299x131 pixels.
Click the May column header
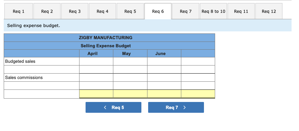click(x=130, y=53)
